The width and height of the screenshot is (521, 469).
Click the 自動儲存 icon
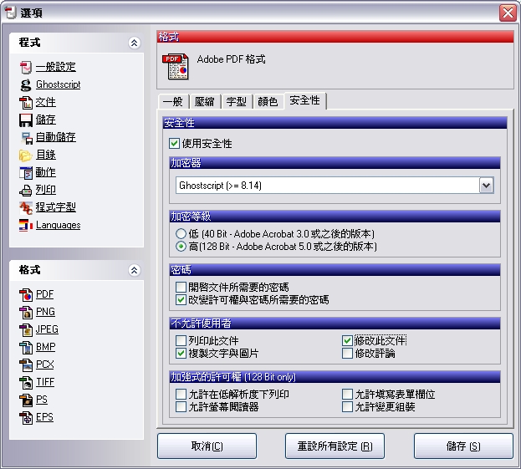26,137
